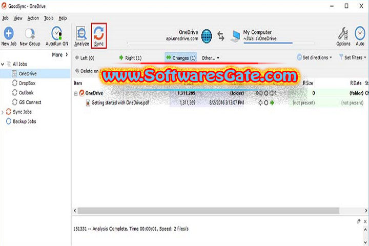Show Right (1) changes filter
369x246 pixels.
(130, 58)
